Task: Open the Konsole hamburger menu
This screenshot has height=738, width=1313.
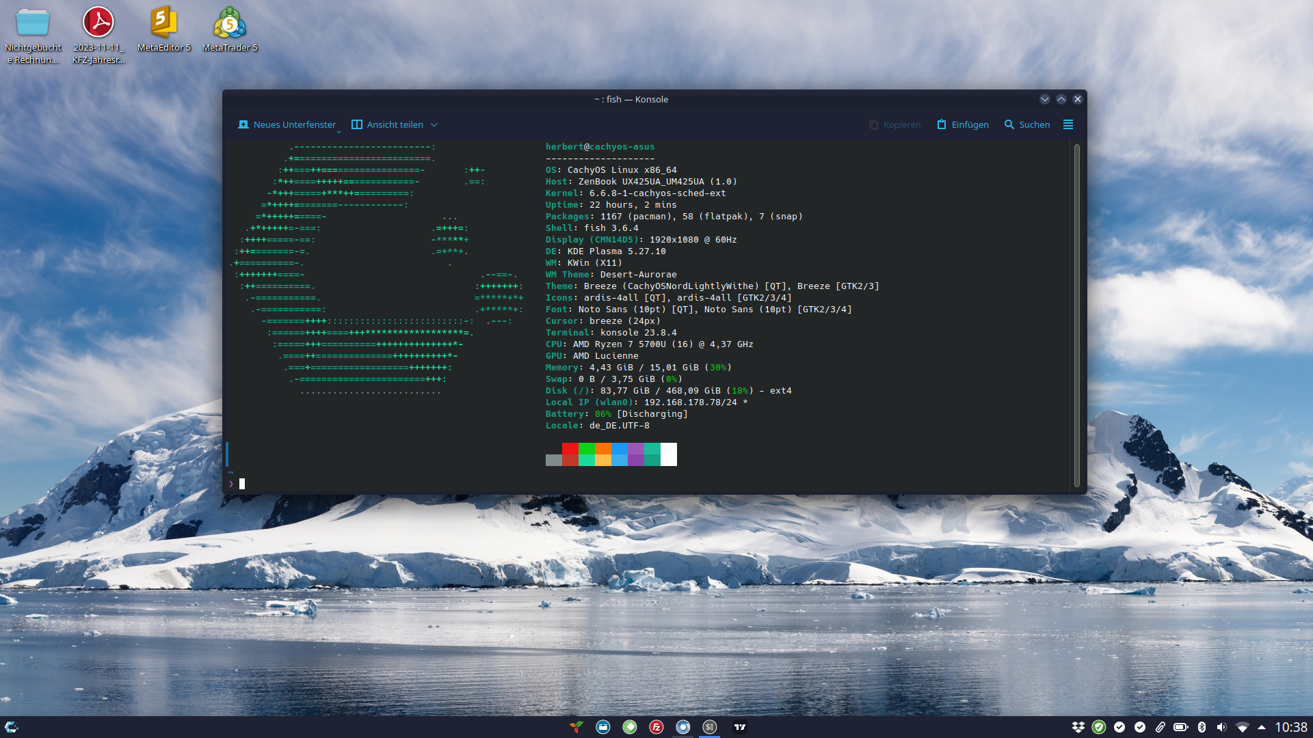Action: pyautogui.click(x=1068, y=124)
